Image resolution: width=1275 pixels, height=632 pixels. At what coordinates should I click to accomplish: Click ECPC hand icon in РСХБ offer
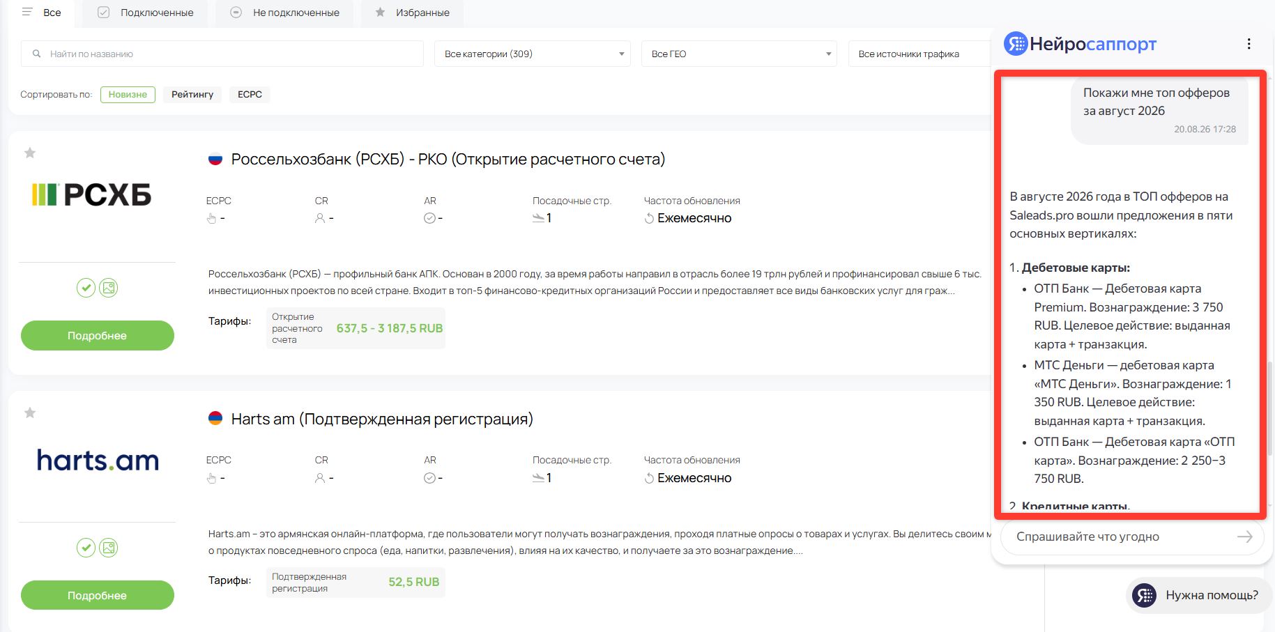(x=212, y=218)
